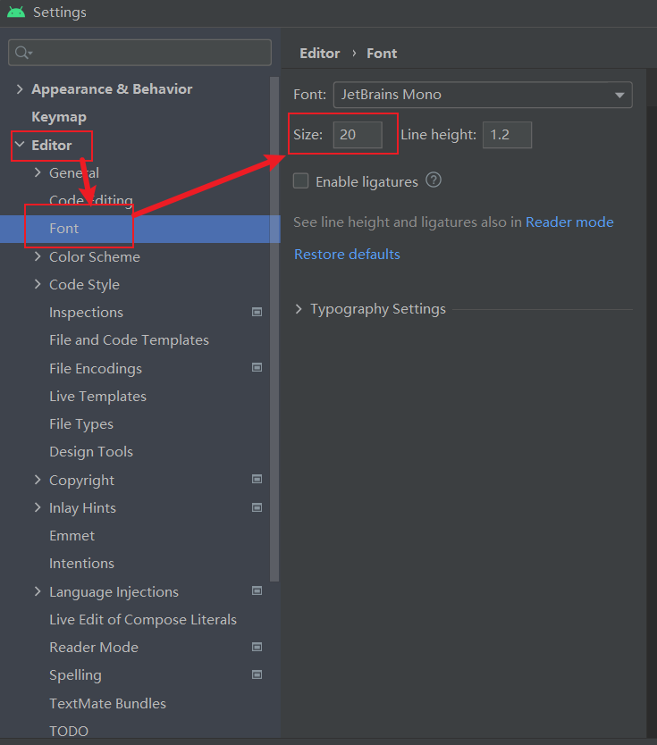
Task: Click the project-level icon next to File Encodings
Action: (x=257, y=368)
